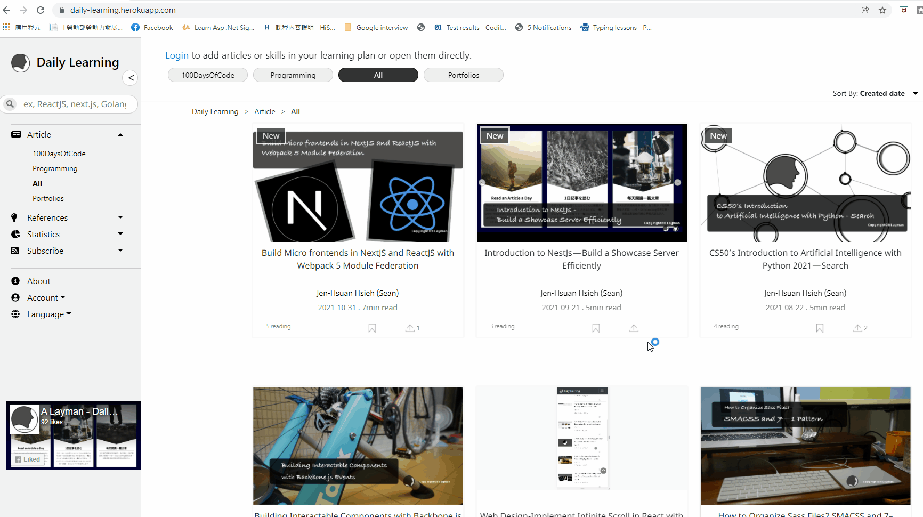
Task: Open the 5 Notifications bookmark
Action: coord(544,27)
